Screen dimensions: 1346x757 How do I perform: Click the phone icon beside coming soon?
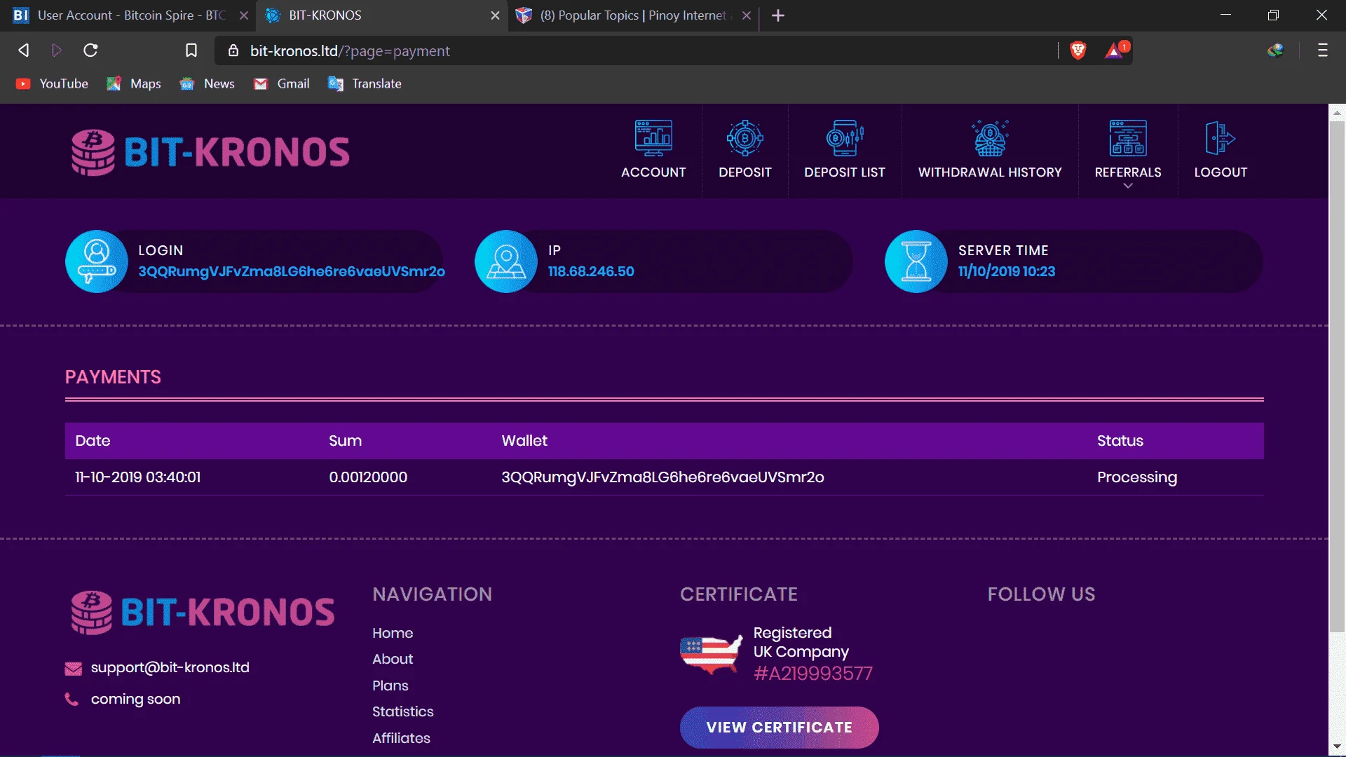coord(72,700)
